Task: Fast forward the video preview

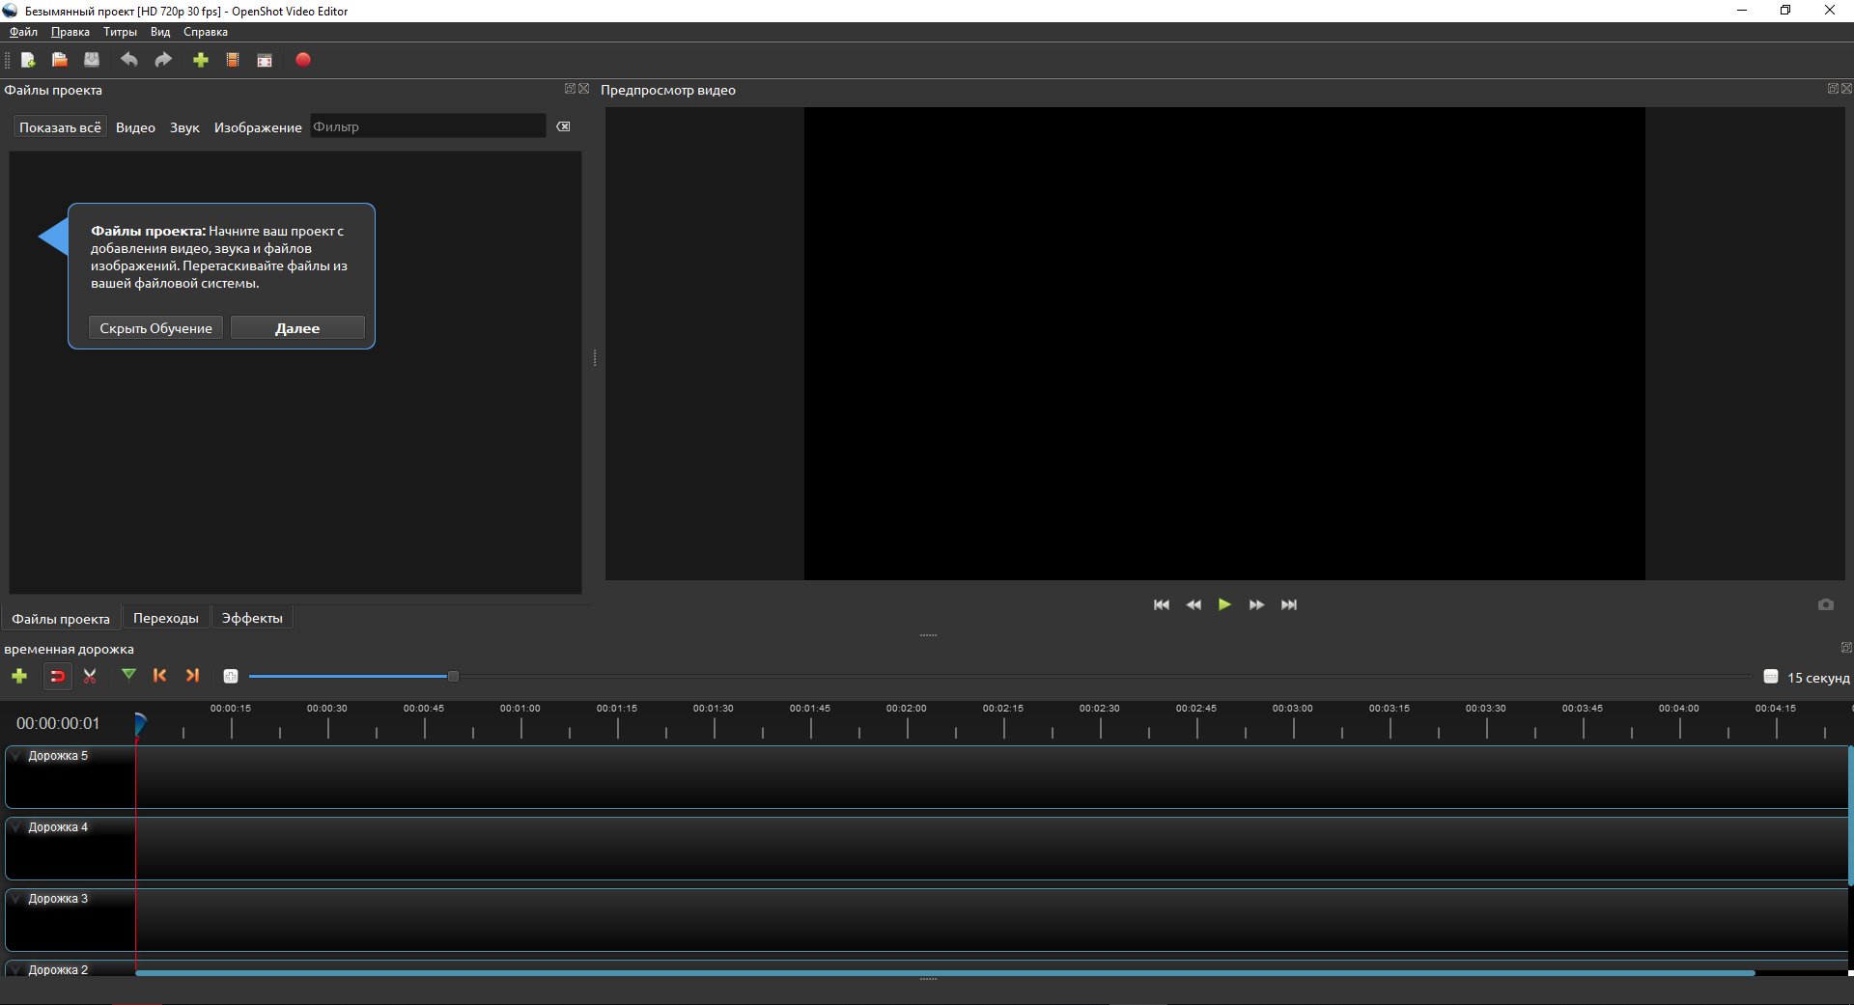Action: [x=1256, y=605]
